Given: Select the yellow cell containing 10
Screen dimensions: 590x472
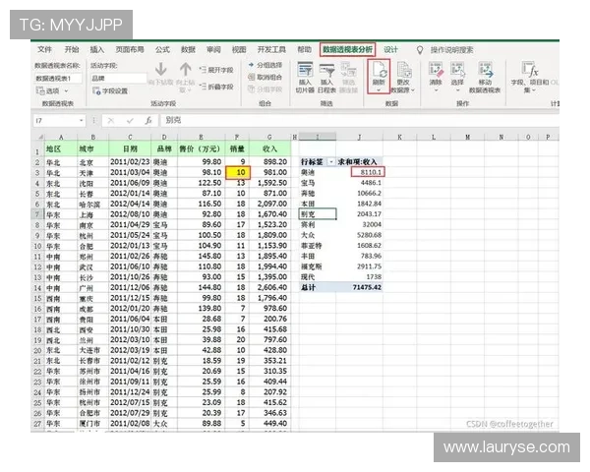Looking at the screenshot, I should pyautogui.click(x=237, y=172).
